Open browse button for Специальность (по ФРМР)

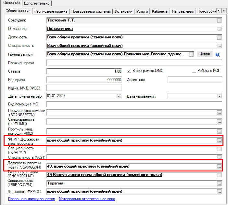point(219,149)
